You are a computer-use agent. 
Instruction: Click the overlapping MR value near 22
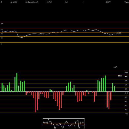point(120,76)
